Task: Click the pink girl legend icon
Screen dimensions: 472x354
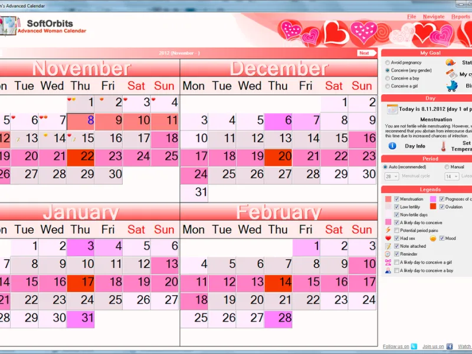Action: tap(388, 262)
